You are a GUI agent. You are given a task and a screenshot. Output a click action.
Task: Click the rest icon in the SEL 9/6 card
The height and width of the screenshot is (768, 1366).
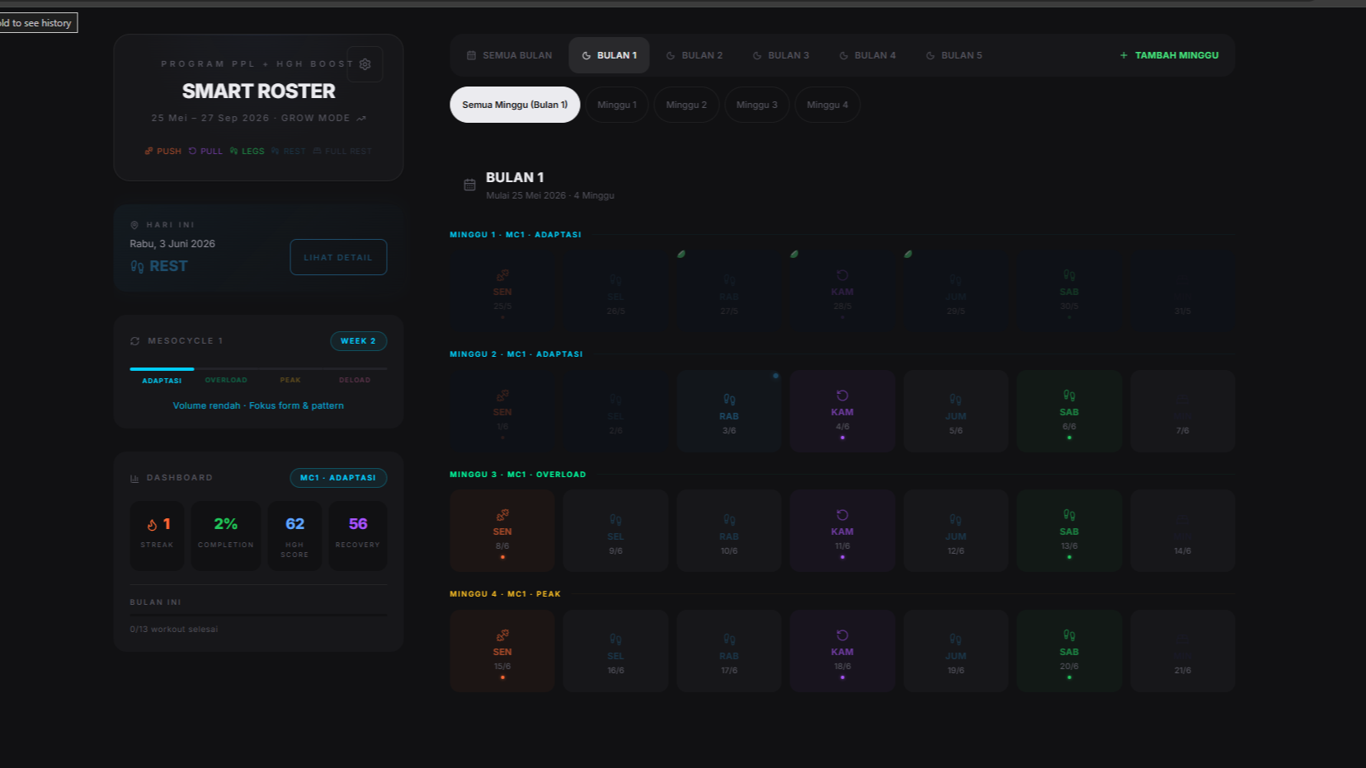coord(615,520)
